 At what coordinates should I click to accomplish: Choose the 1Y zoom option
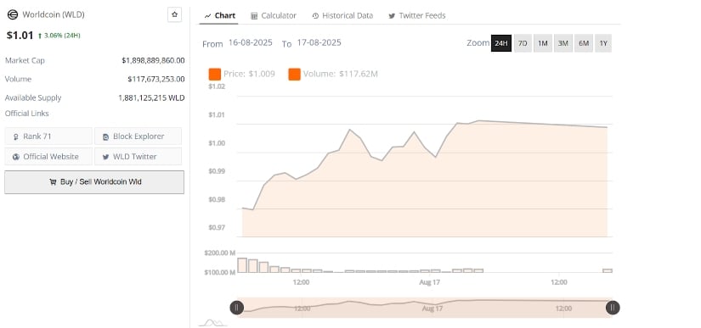(x=603, y=43)
